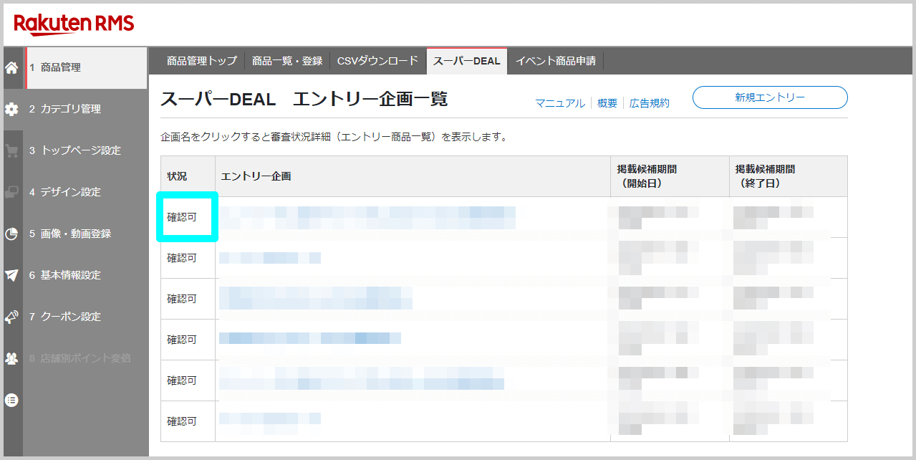
Task: Go to 5 画像・動画登録 menu item
Action: (x=86, y=234)
